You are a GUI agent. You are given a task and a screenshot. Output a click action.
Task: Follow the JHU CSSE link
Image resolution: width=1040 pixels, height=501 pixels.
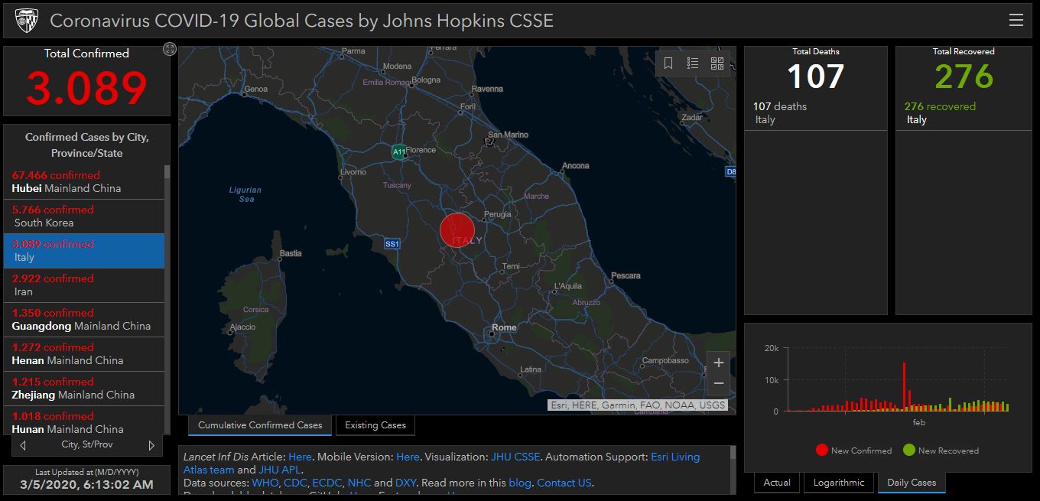(x=515, y=457)
